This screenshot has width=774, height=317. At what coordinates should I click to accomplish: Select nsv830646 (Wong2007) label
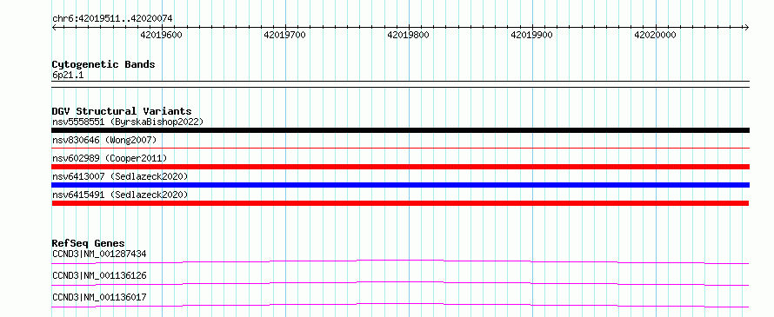[x=104, y=141]
